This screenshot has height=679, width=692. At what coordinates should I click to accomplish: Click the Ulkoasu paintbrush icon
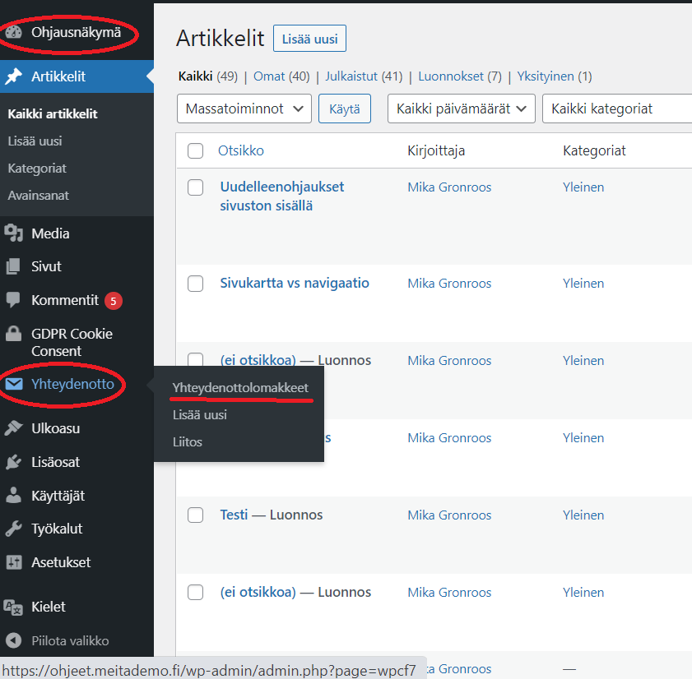[14, 428]
